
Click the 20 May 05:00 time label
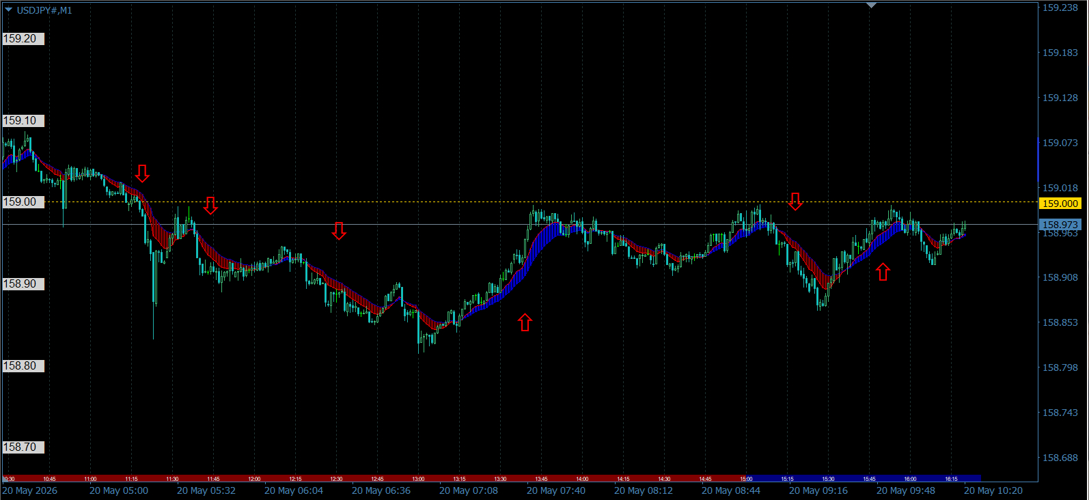119,490
